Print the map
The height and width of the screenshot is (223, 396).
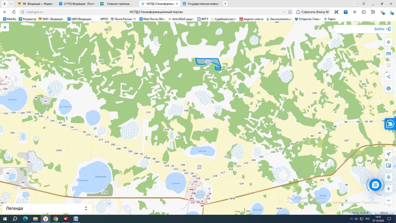coord(388,88)
